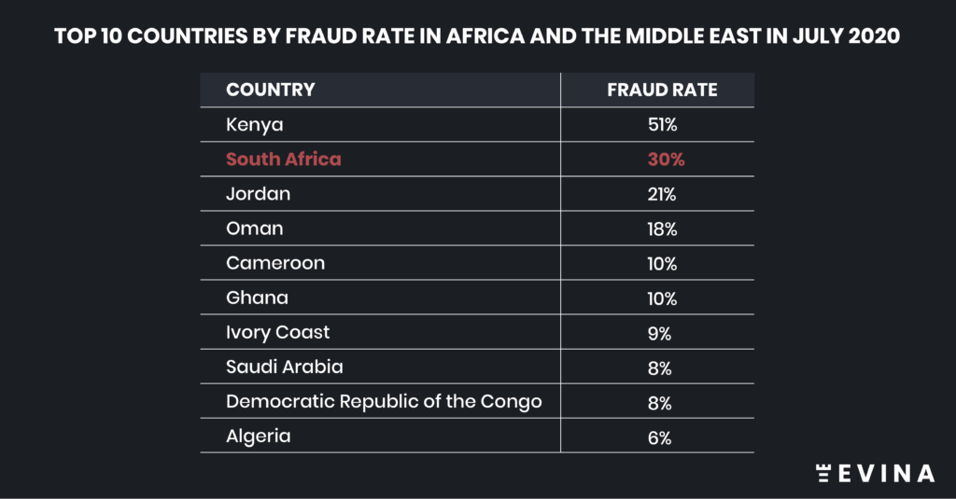Click the chart title heading
The width and height of the screenshot is (956, 499).
pos(477,36)
